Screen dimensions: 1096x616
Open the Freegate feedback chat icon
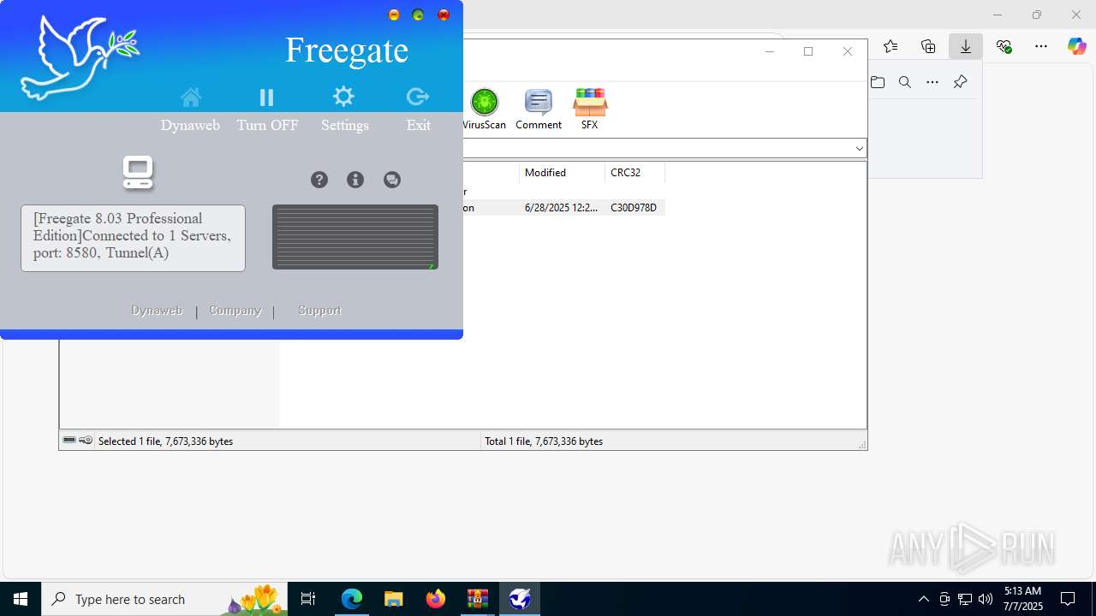tap(392, 180)
